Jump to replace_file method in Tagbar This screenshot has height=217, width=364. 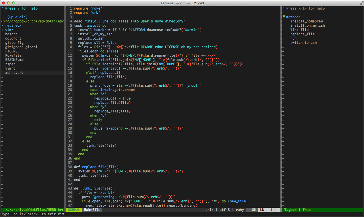[x=303, y=34]
